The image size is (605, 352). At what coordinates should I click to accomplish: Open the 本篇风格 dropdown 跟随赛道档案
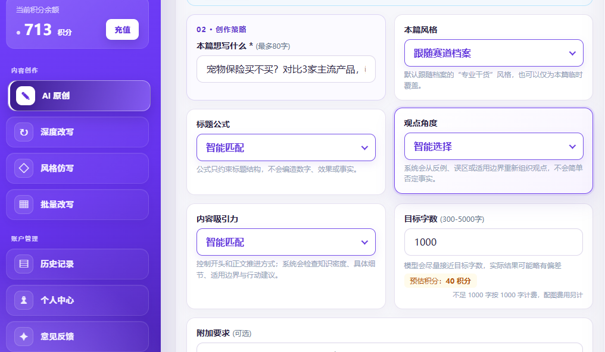tap(494, 53)
